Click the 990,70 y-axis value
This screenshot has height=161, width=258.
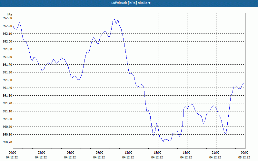(7, 142)
